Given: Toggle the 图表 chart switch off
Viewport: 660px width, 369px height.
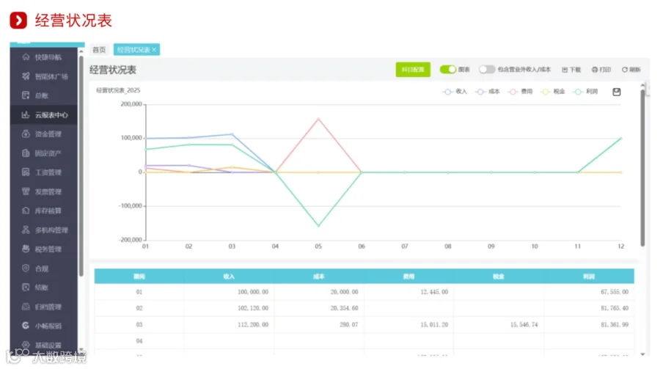Looking at the screenshot, I should [x=448, y=70].
